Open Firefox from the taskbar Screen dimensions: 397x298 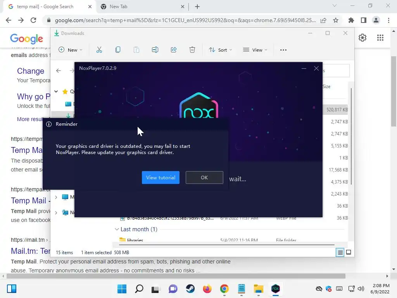click(x=207, y=289)
